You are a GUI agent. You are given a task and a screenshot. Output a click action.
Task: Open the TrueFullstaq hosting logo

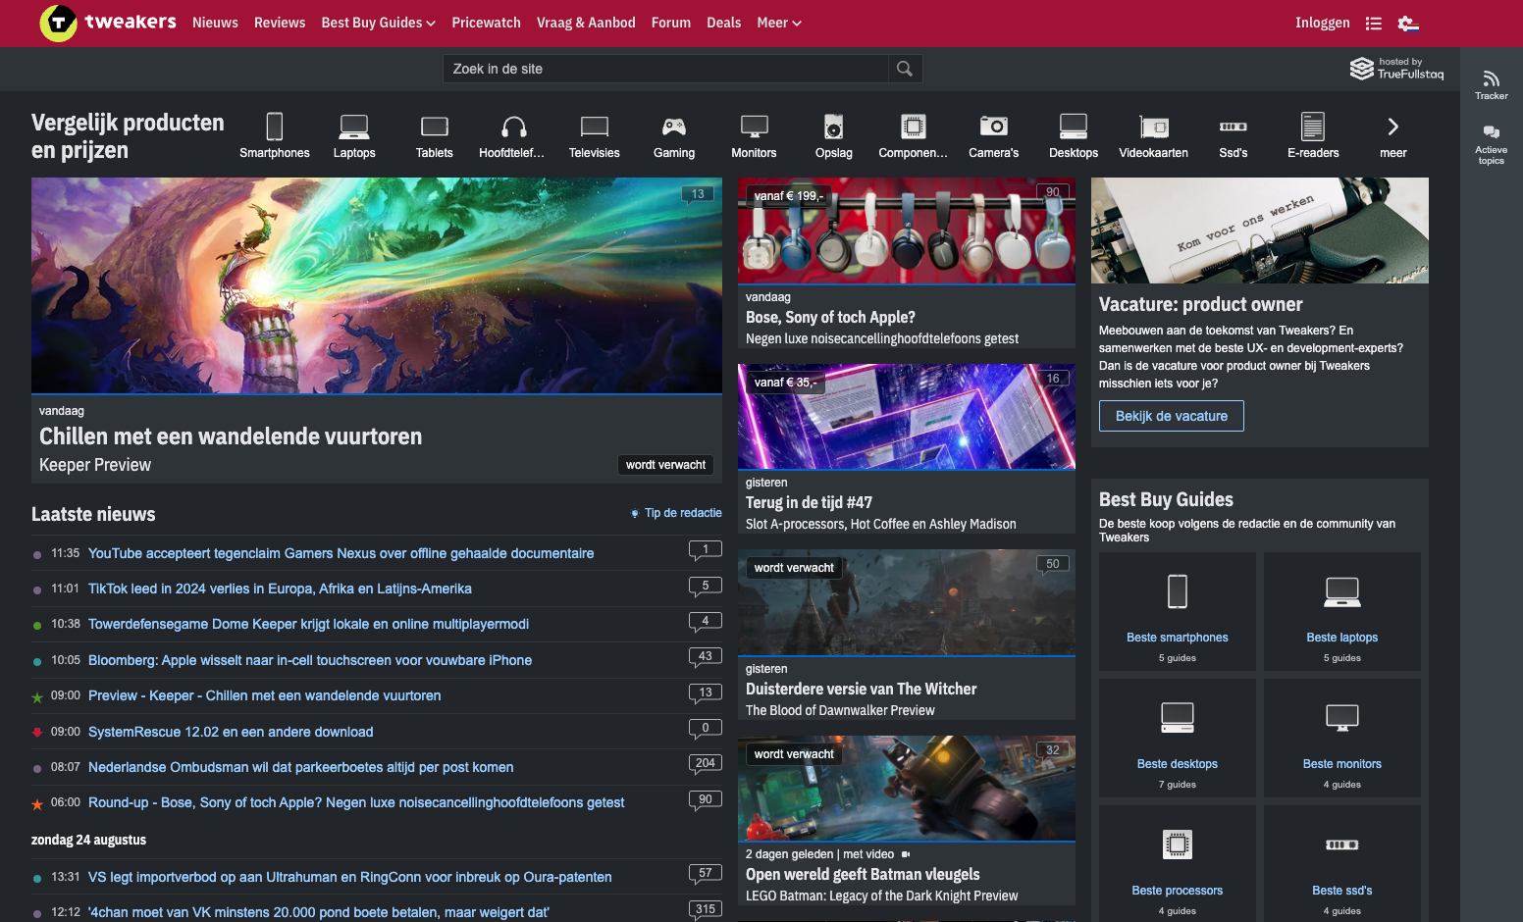click(x=1397, y=68)
